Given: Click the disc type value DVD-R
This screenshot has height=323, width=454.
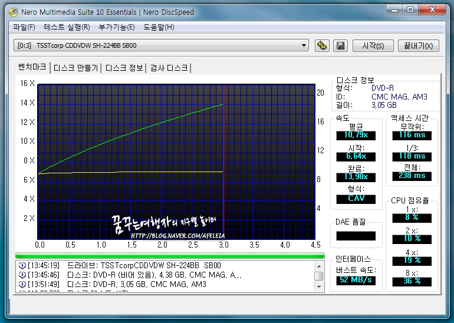Looking at the screenshot, I should coord(383,88).
